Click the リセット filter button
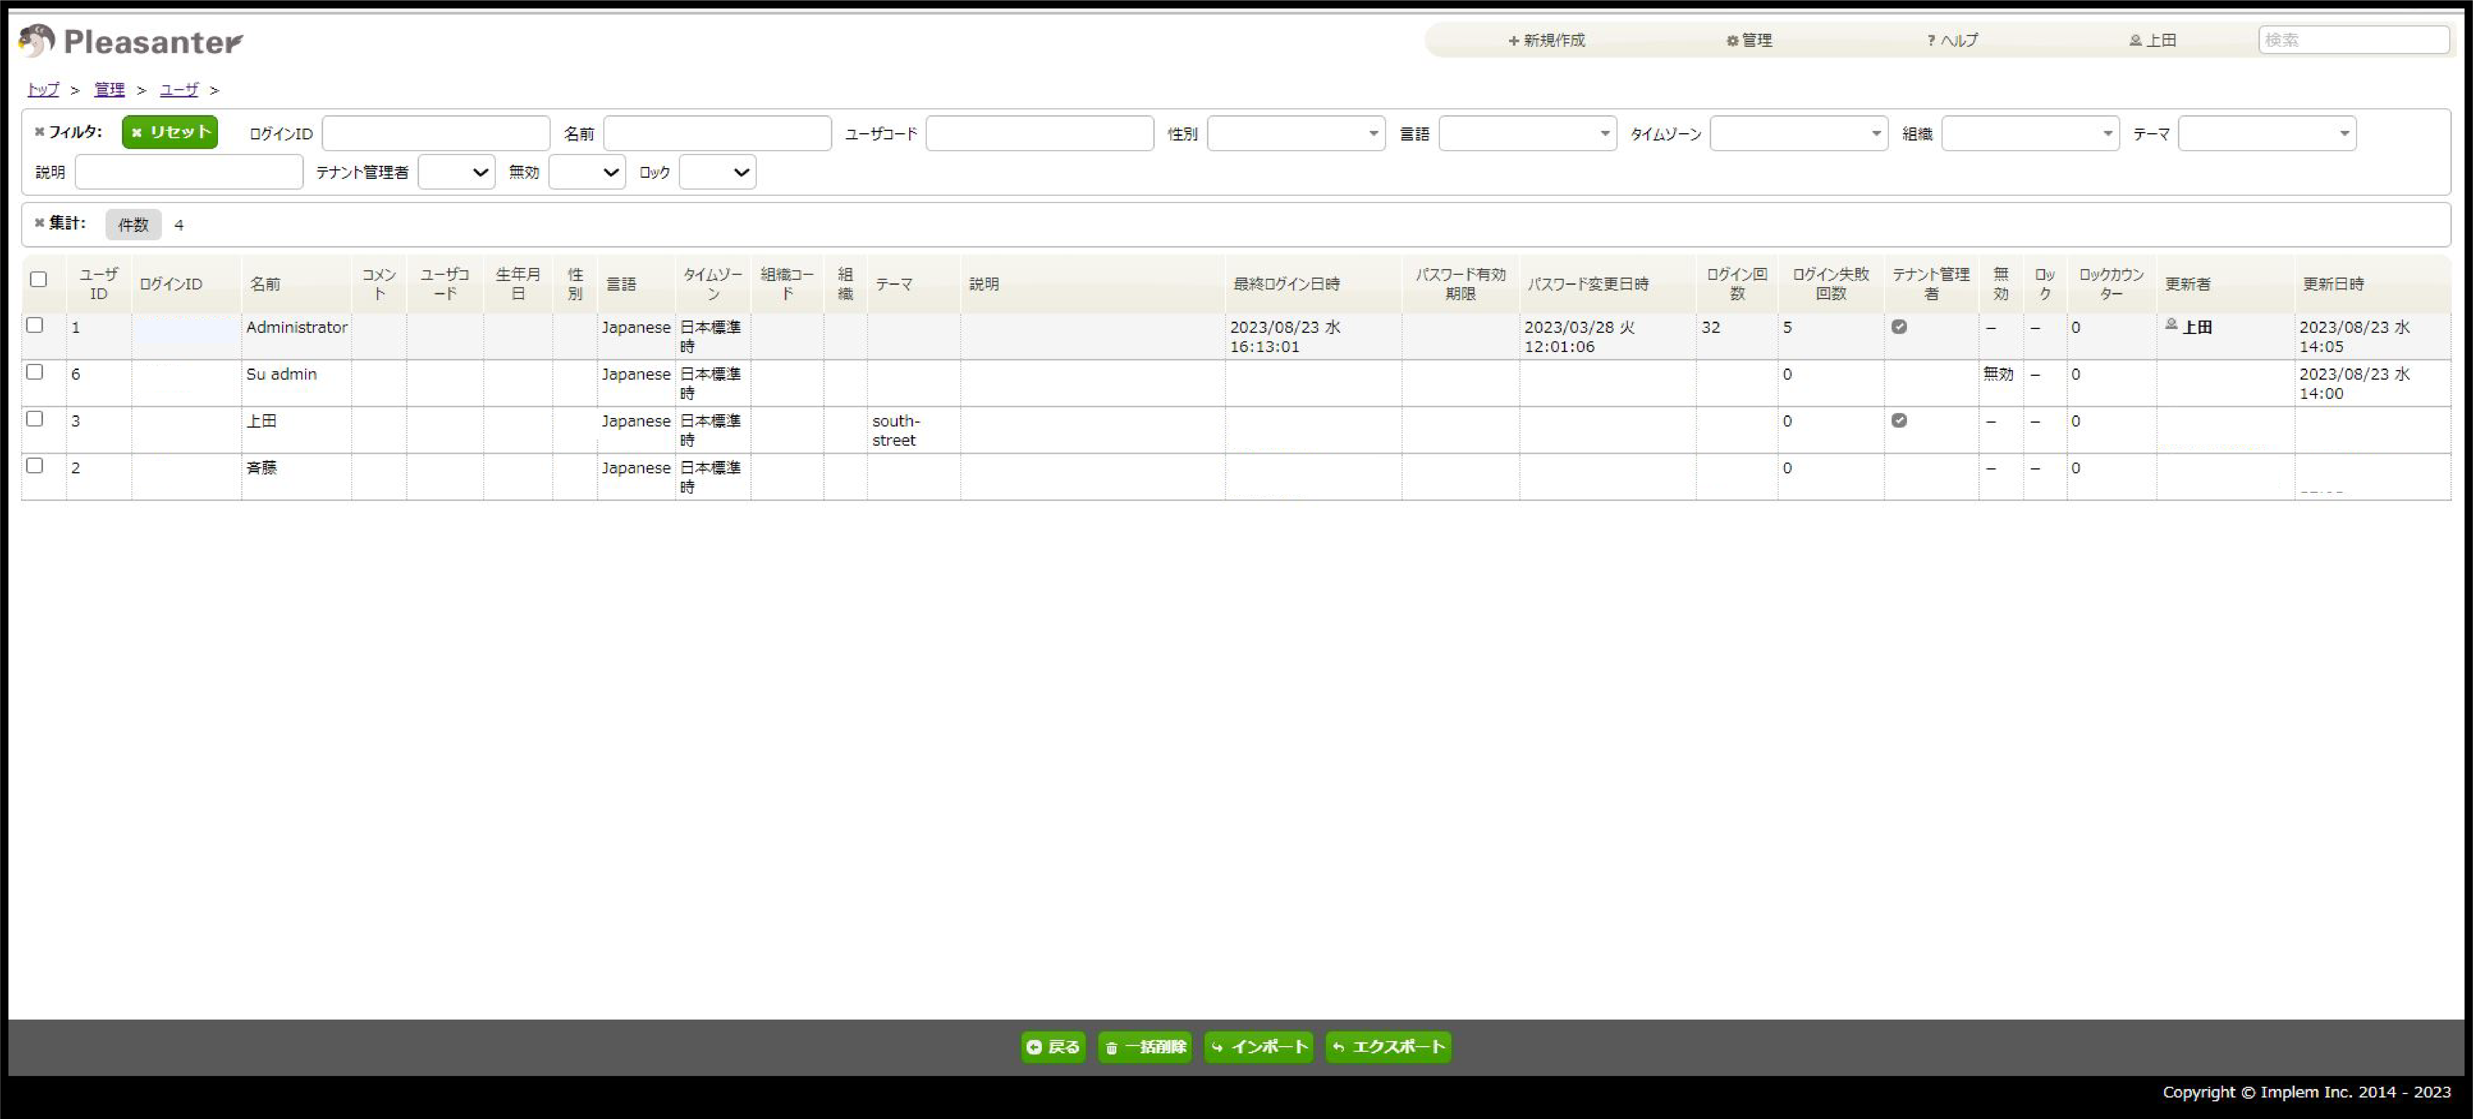 point(170,132)
